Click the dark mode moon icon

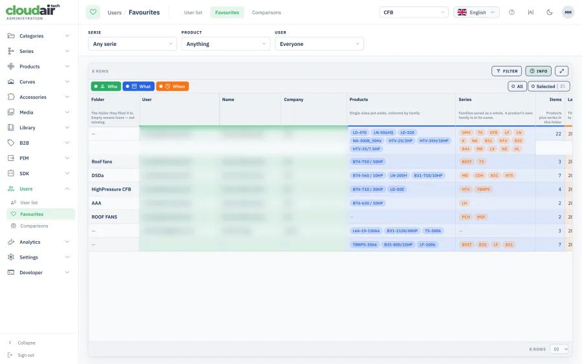[549, 12]
